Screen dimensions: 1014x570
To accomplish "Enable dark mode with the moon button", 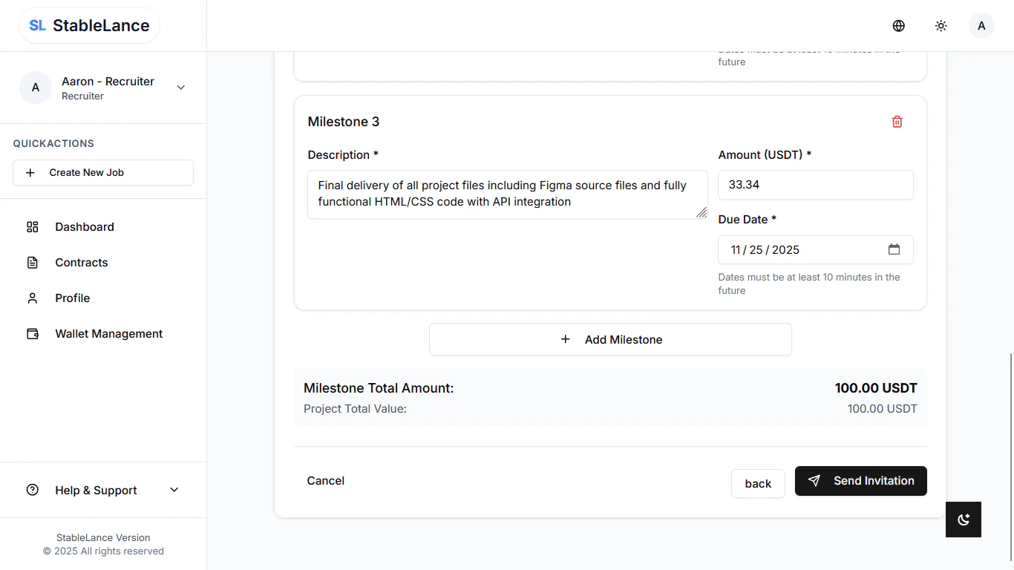I will [x=963, y=520].
